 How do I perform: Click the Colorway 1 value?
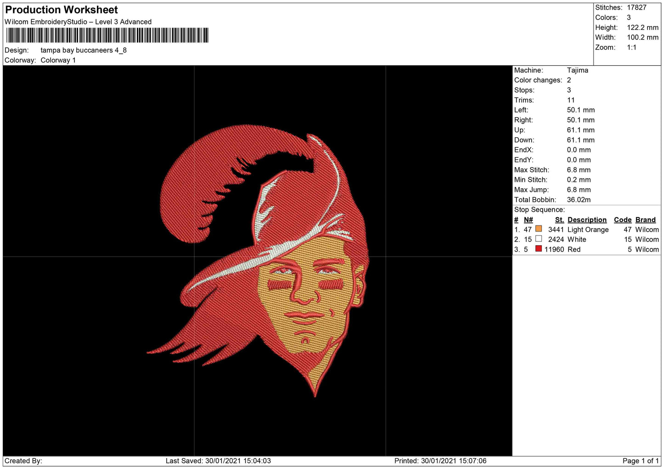[58, 60]
